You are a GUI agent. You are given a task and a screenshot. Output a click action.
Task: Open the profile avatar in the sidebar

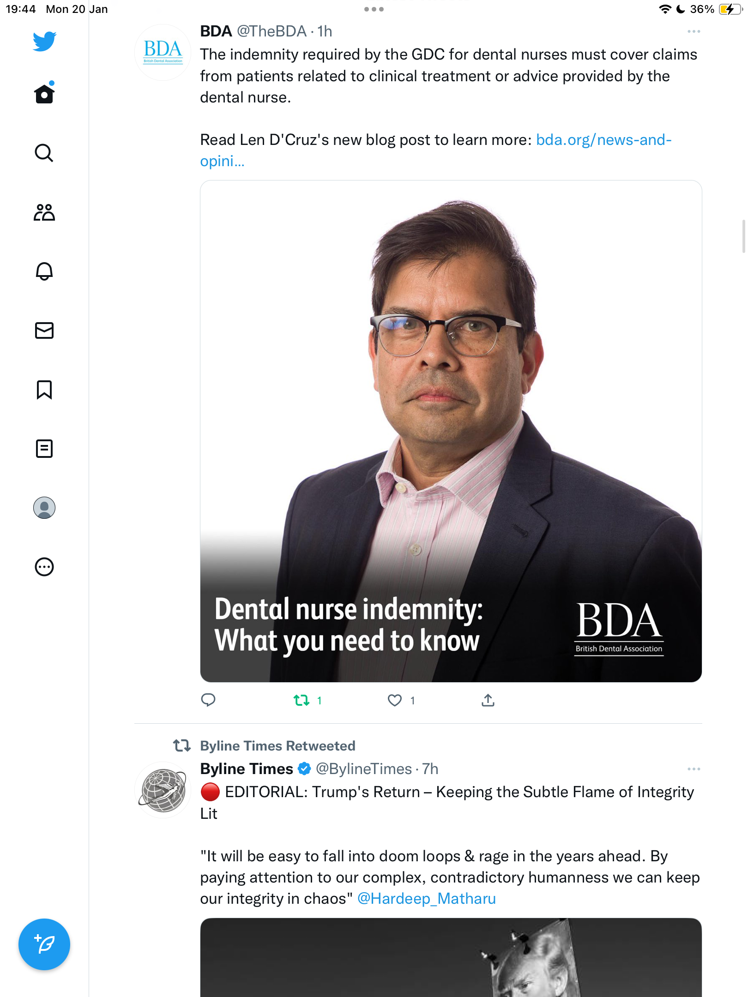44,508
